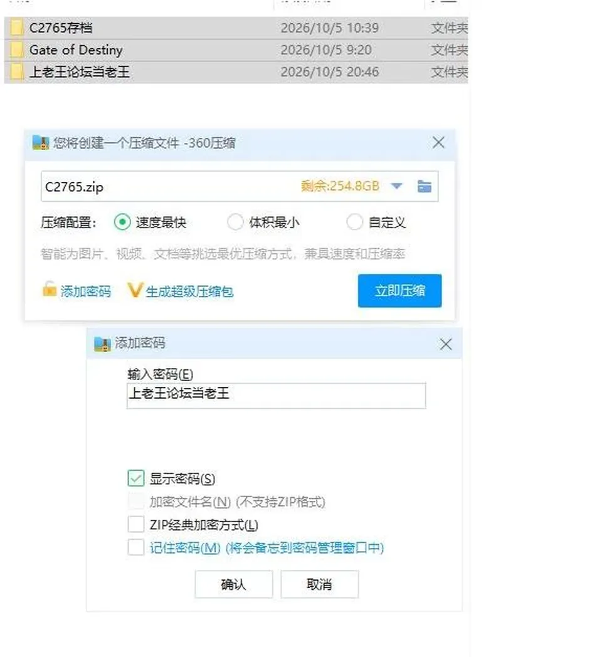
Task: Cancel the password dialog with 取消
Action: coord(319,584)
